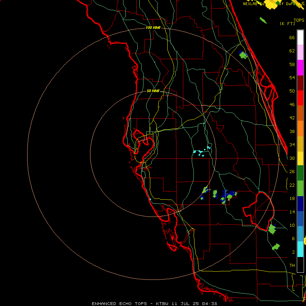This screenshot has width=306, height=306.
Task: Click legend value "46"
Action: 292,105
